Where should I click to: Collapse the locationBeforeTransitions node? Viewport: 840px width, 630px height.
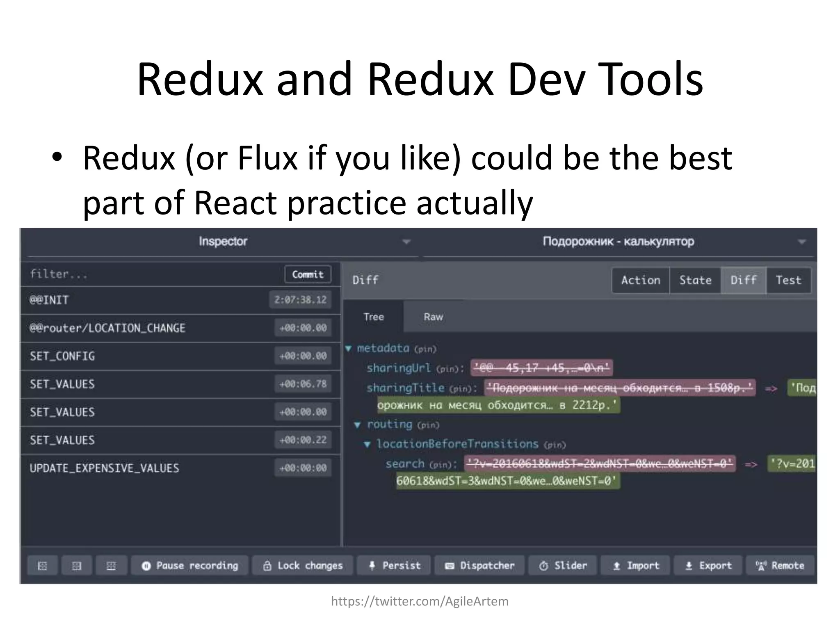pos(367,444)
